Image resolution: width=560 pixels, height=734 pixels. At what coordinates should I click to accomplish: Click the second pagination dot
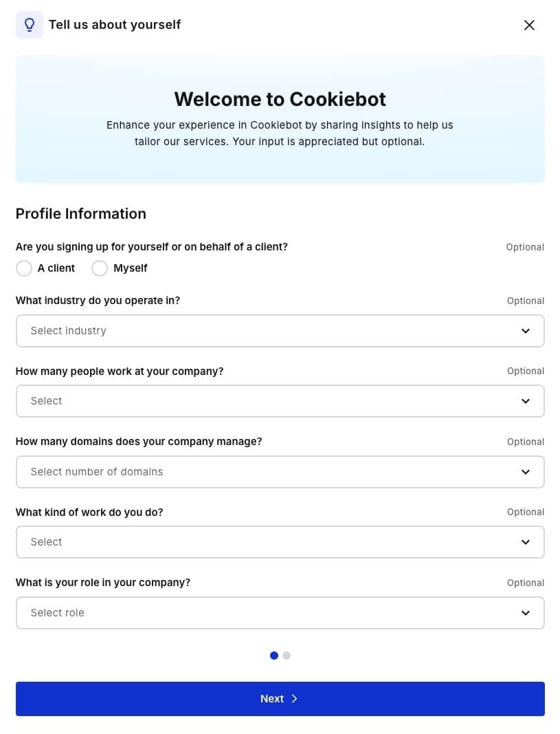tap(287, 655)
